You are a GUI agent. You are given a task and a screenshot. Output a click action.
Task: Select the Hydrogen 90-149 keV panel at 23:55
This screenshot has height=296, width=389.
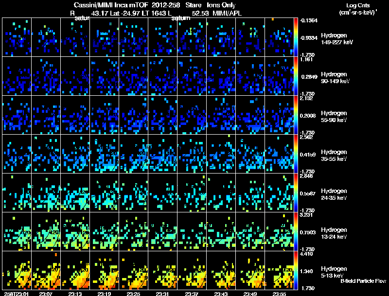pyautogui.click(x=279, y=76)
